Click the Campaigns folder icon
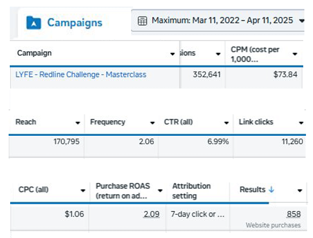This screenshot has width=313, height=238. 34,23
